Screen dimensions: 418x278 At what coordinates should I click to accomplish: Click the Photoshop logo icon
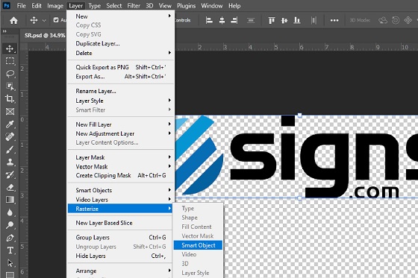pos(7,5)
